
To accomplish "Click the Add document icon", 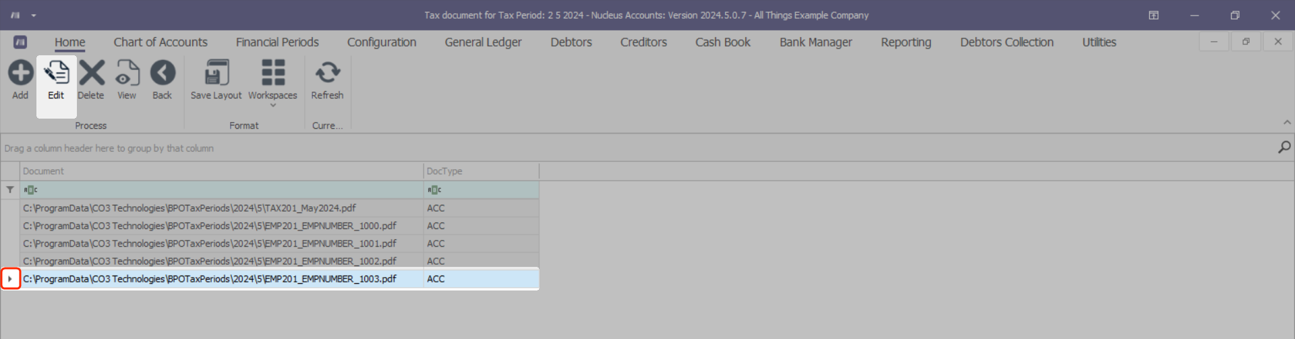I will (x=20, y=73).
